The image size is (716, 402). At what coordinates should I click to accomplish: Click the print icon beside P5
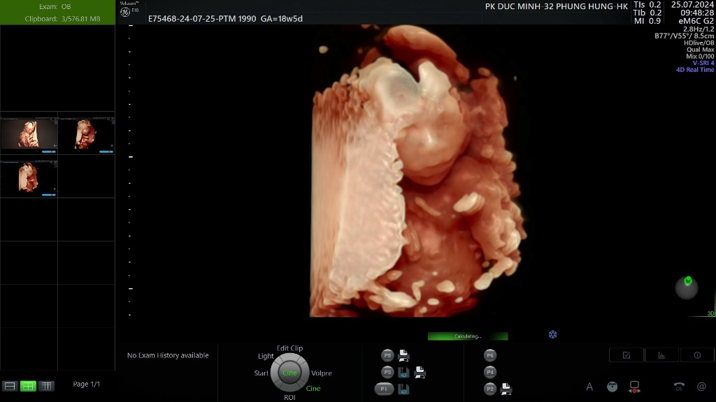(404, 355)
